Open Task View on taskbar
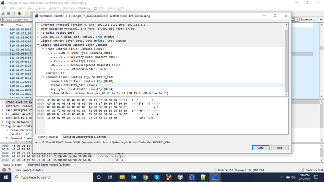The height and width of the screenshot is (182, 324). [x=110, y=177]
